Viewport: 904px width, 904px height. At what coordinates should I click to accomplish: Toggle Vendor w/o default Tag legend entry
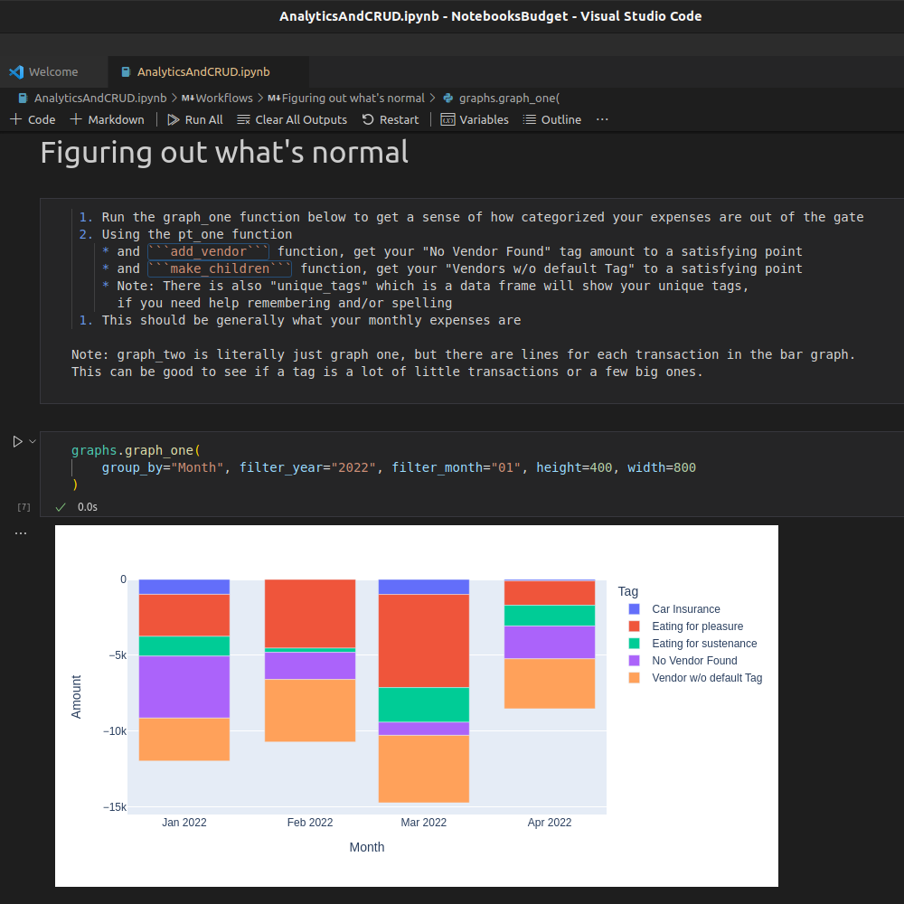707,678
